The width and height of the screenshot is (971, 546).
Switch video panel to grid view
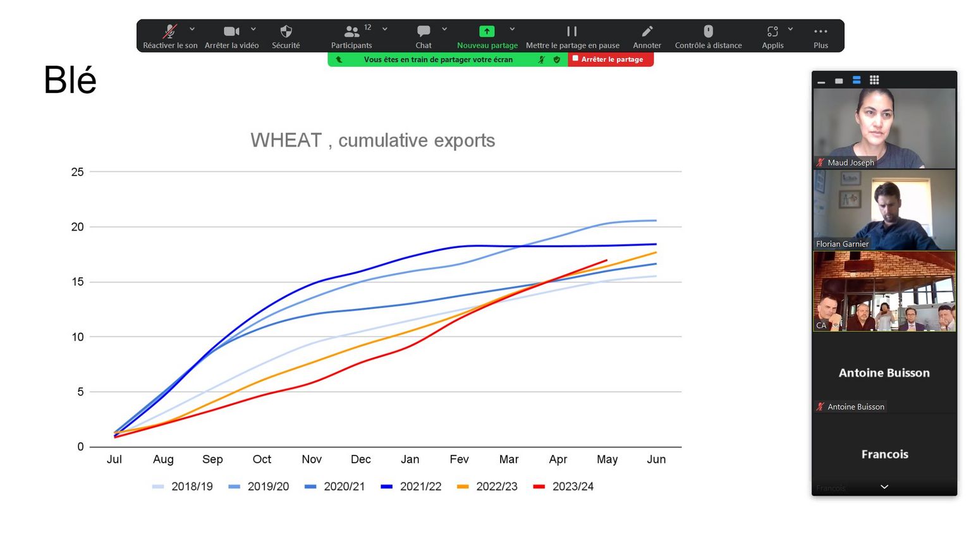coord(874,80)
